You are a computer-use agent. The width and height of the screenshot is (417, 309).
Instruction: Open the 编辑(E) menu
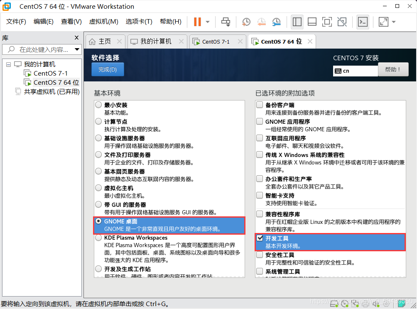(43, 22)
